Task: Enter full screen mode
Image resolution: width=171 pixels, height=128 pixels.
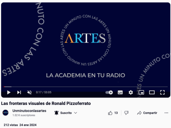Action: click(162, 92)
